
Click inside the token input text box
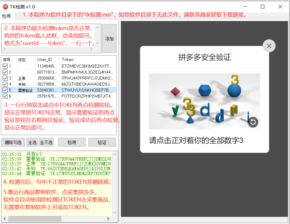click(48, 35)
